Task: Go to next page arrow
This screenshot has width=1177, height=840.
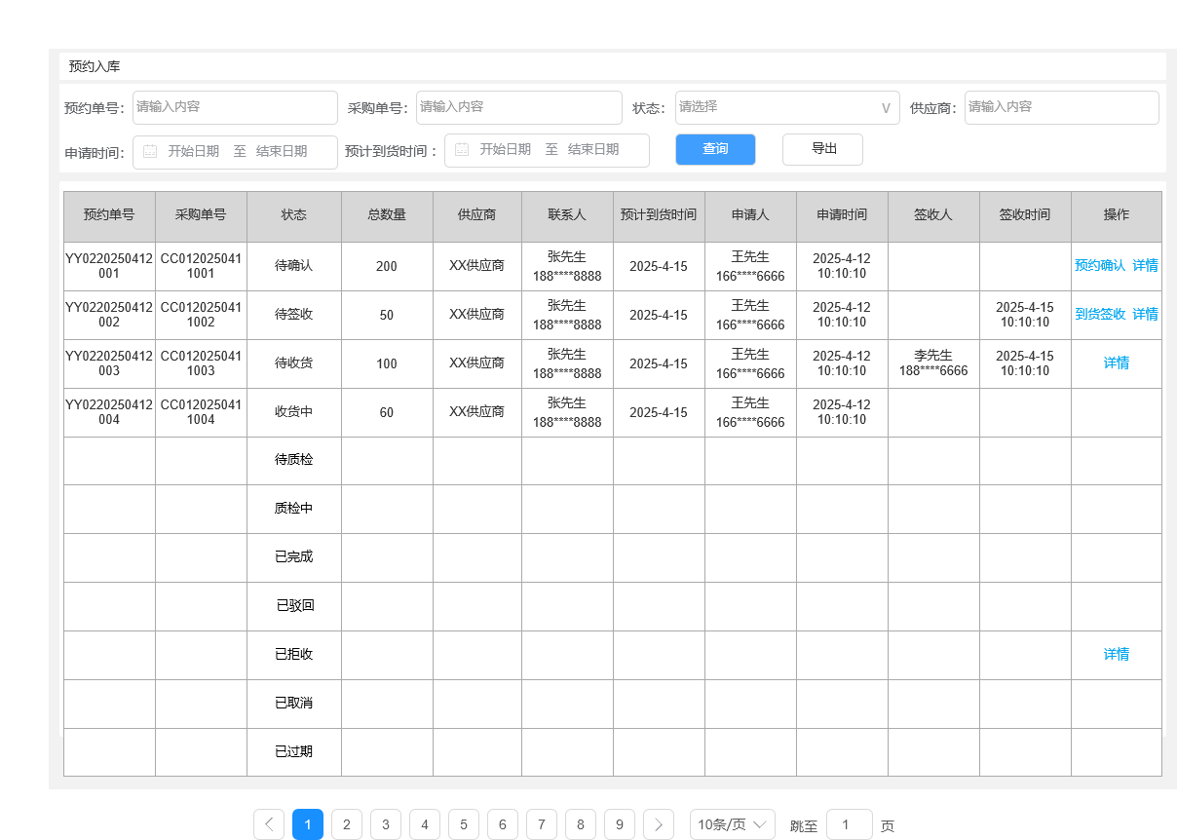Action: pos(659,824)
